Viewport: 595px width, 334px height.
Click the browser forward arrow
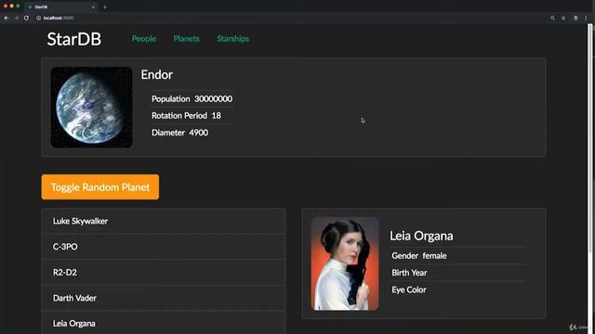(x=17, y=18)
